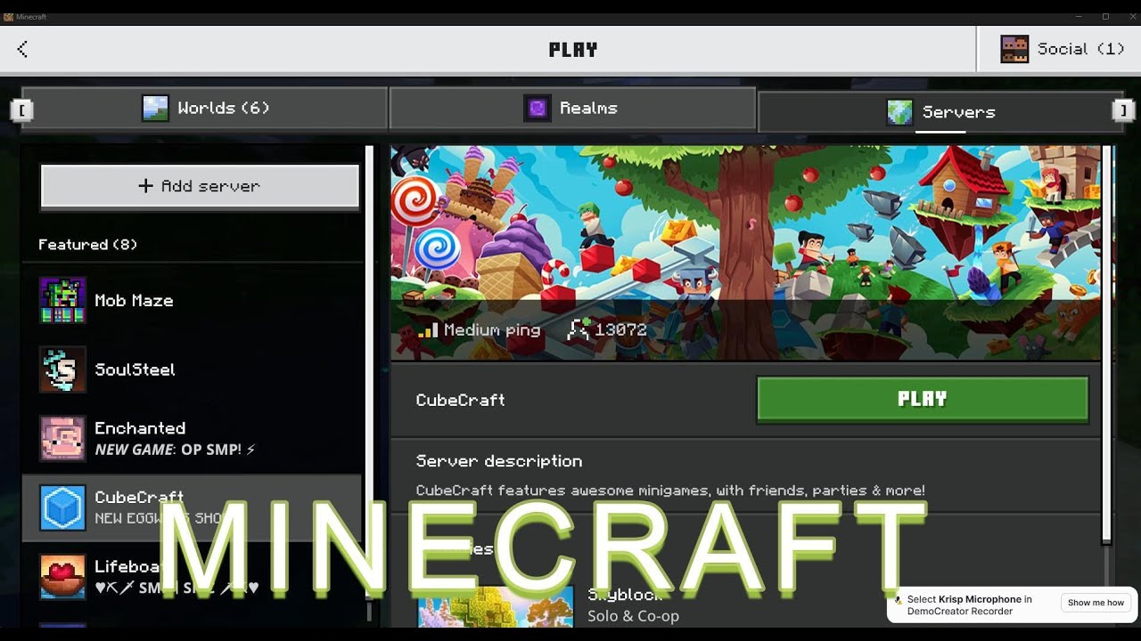This screenshot has height=641, width=1141.
Task: Click the player count icon
Action: point(579,330)
